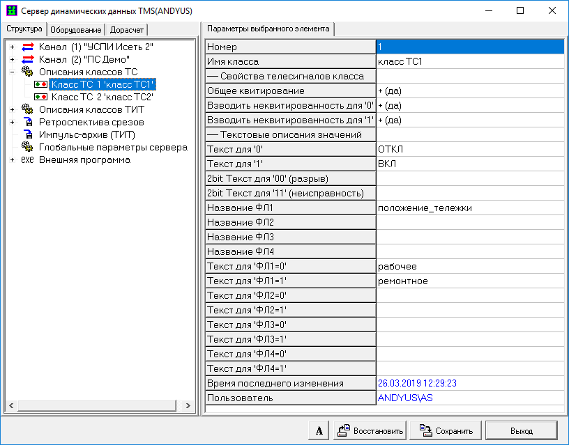The image size is (569, 445).
Task: Click the Восстановить button
Action: [370, 430]
